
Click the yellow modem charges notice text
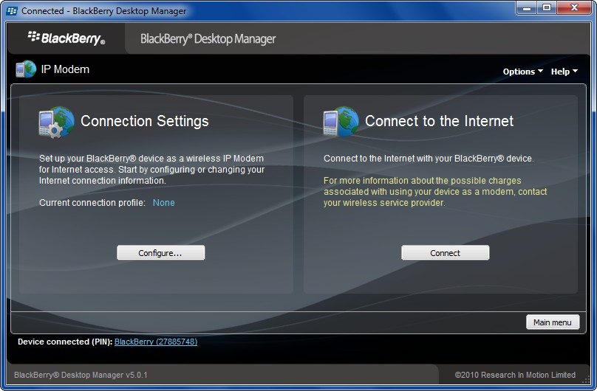(x=435, y=192)
